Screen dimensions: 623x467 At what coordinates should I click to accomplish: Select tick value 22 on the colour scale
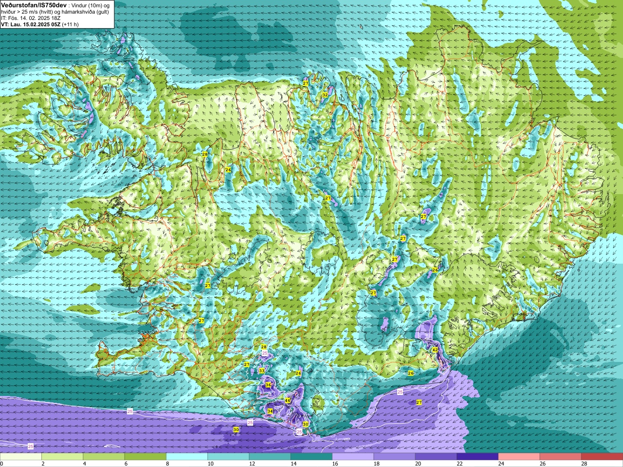click(459, 464)
